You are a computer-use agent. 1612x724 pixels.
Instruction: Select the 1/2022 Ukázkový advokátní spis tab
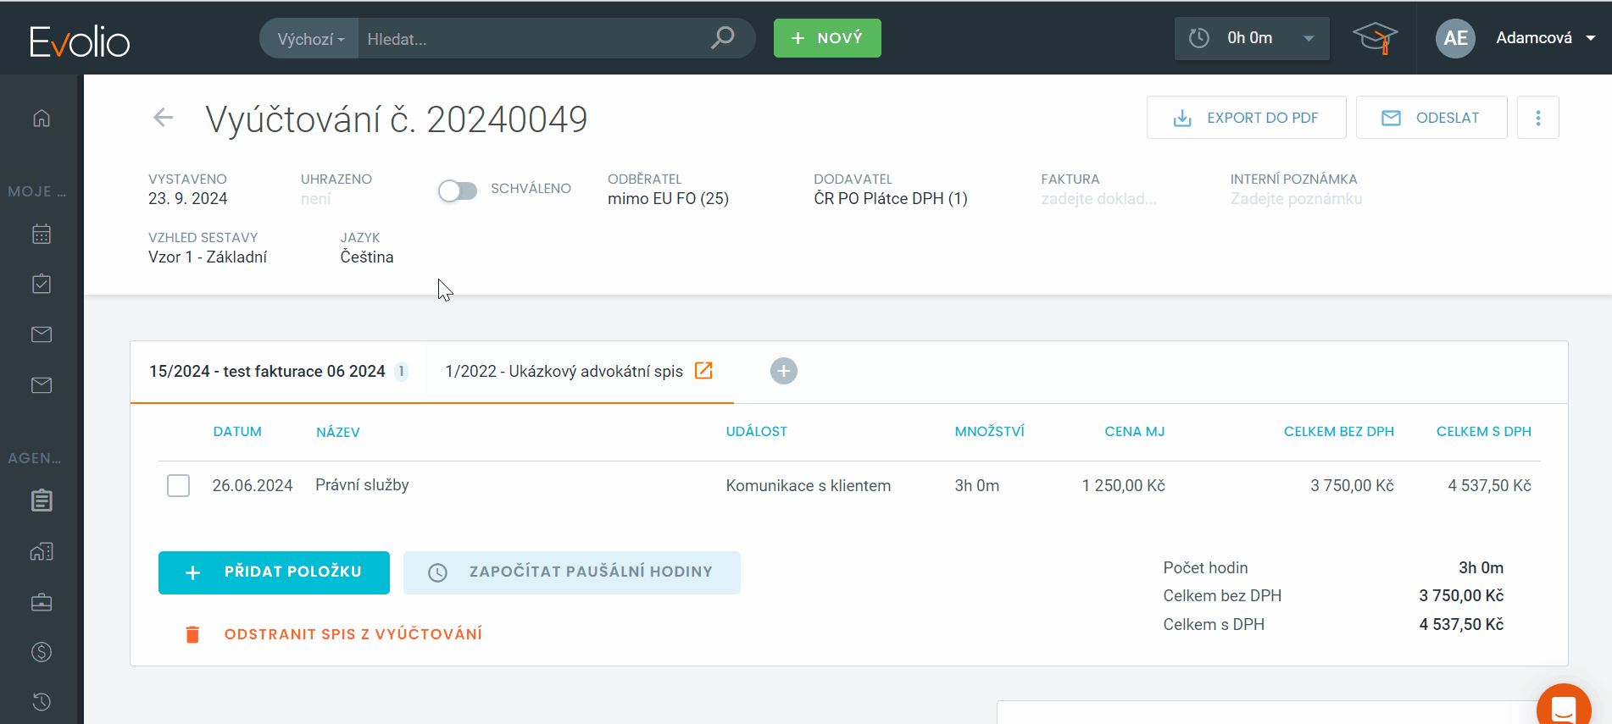click(x=564, y=372)
